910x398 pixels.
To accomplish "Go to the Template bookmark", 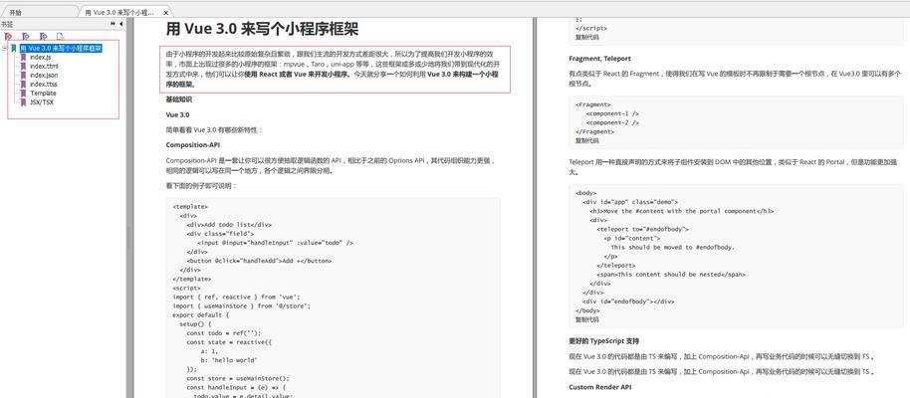I will [43, 93].
